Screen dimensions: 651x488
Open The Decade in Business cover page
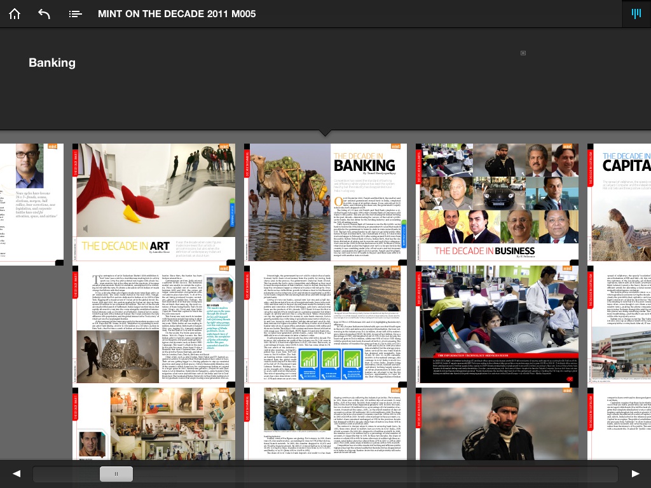point(497,202)
